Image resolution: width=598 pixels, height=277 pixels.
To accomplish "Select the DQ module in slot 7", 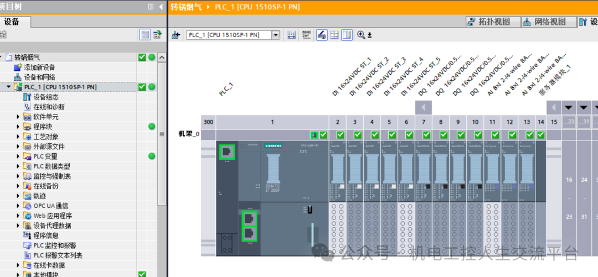I will 424,198.
